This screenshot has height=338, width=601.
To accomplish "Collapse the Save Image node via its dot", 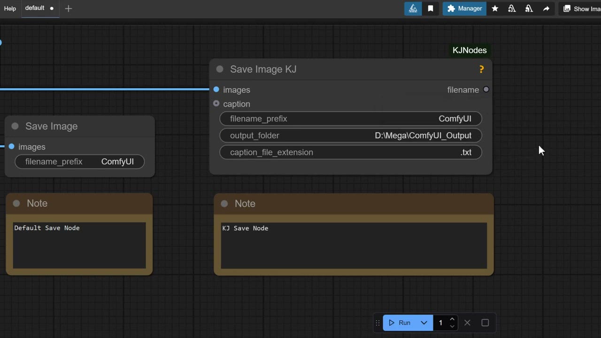I will (x=15, y=126).
